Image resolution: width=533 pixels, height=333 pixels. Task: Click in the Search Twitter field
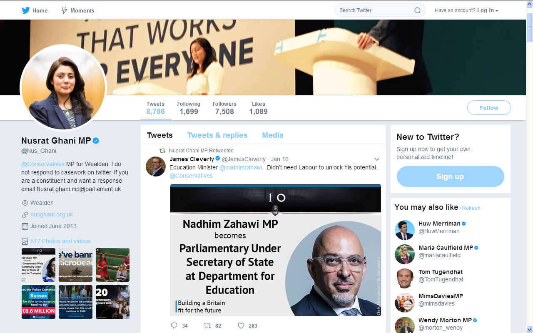[x=375, y=10]
